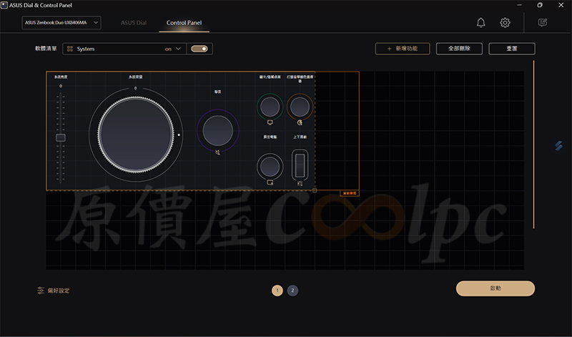
Task: Click the lock computer icon below the knob
Action: [270, 182]
